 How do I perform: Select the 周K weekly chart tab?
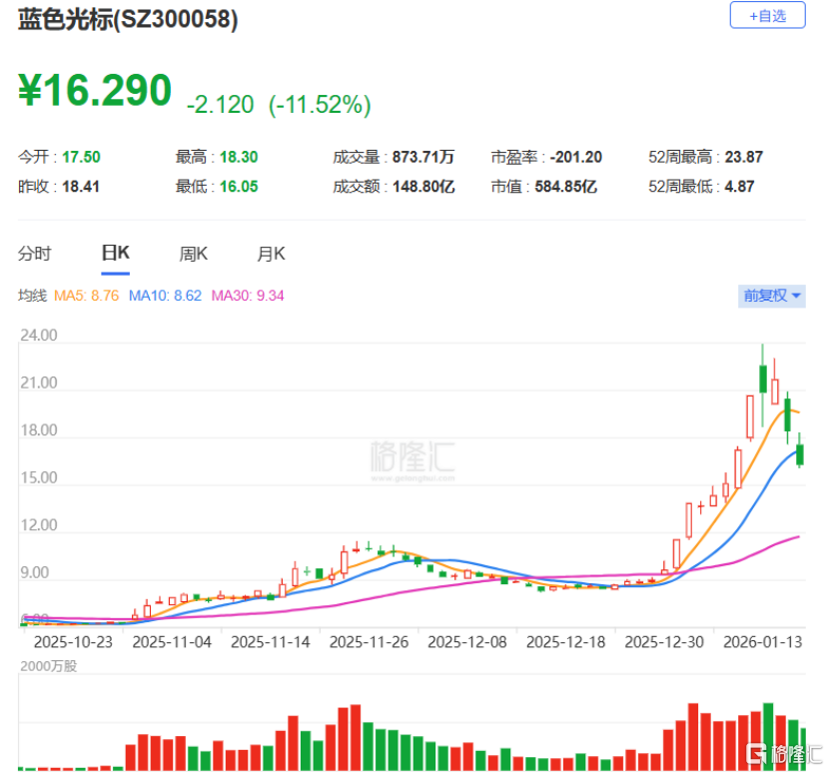pos(193,254)
